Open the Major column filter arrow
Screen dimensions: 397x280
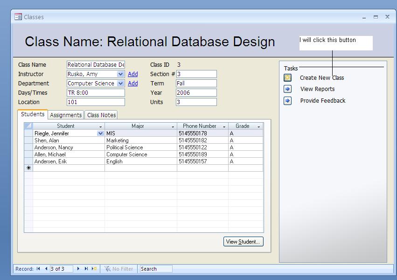tap(173, 126)
